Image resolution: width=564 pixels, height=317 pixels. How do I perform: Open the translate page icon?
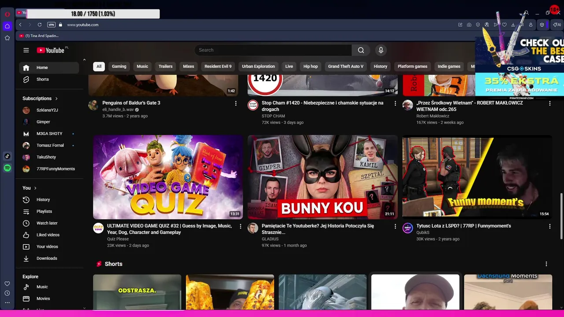pos(487,25)
